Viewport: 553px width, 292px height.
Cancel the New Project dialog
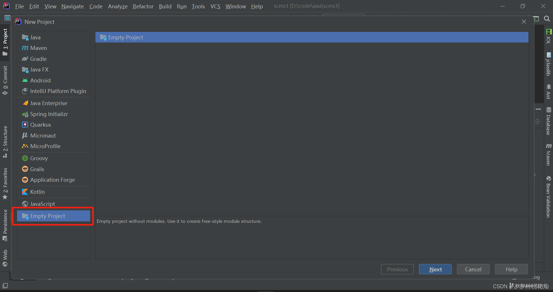473,269
